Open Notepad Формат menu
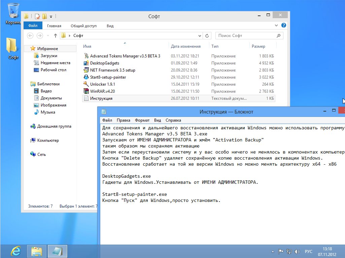The width and height of the screenshot is (345, 258). 142,120
